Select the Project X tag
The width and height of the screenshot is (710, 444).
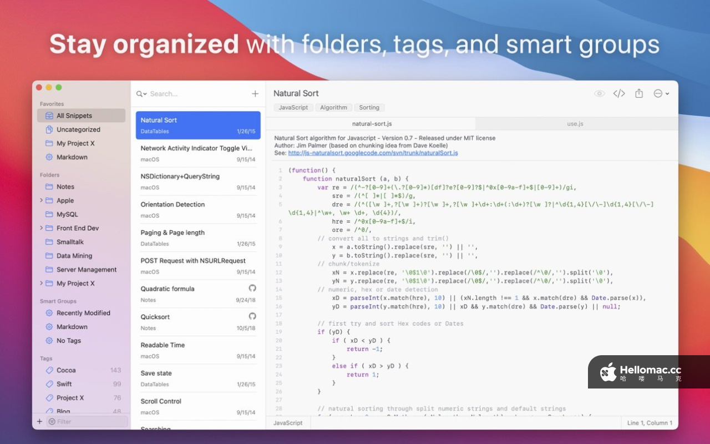click(81, 398)
